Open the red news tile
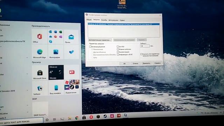224x126 pixels. tap(72, 72)
